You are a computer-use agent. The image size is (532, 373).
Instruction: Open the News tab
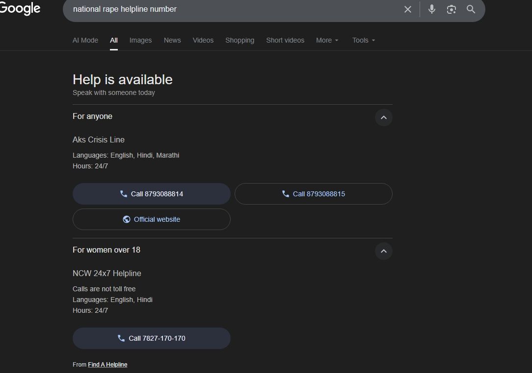coord(172,40)
